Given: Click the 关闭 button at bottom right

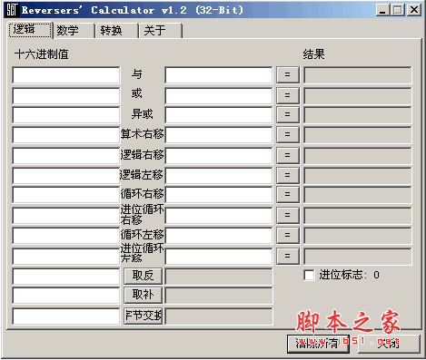Looking at the screenshot, I should click(389, 344).
